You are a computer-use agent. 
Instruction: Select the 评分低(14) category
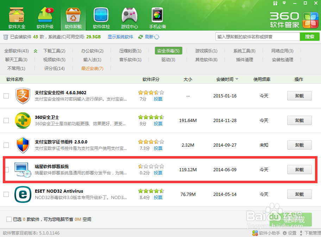pos(55,69)
